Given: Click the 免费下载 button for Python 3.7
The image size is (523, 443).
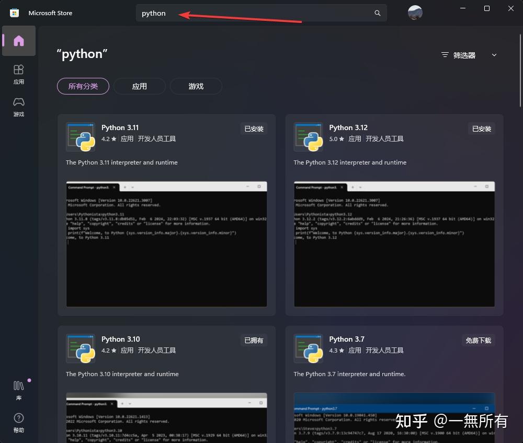Looking at the screenshot, I should click(x=477, y=340).
